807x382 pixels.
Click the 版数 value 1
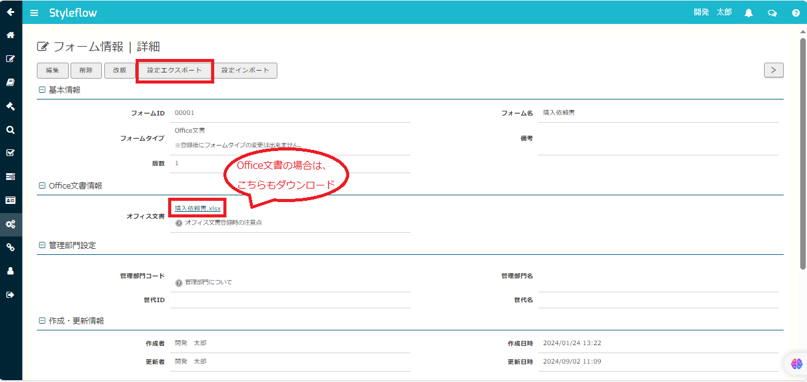point(177,163)
